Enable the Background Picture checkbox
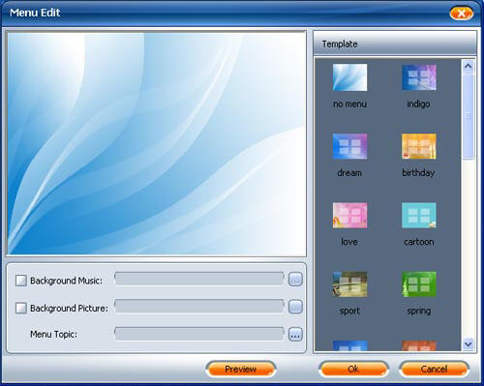The height and width of the screenshot is (386, 484). point(21,308)
